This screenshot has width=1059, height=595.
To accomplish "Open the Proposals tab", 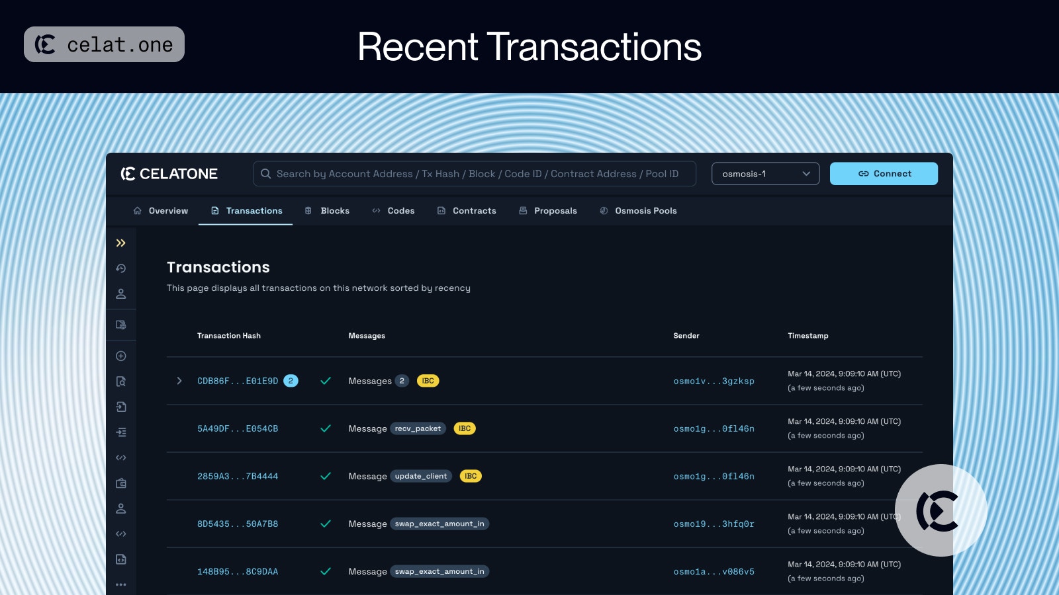I will point(548,211).
